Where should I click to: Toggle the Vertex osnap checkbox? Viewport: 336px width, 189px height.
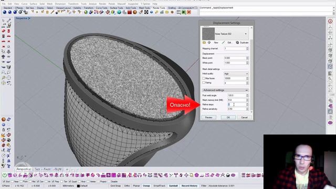tap(89, 182)
